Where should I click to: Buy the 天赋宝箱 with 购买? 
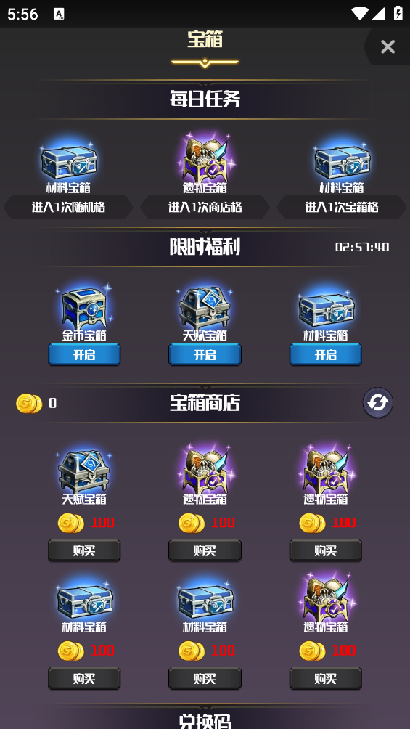tap(84, 550)
